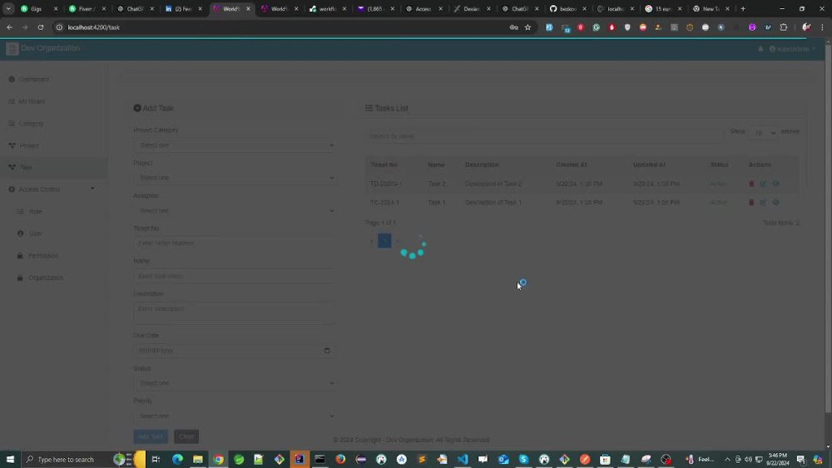Image resolution: width=832 pixels, height=468 pixels.
Task: Click the Ticket No column header
Action: (x=384, y=165)
